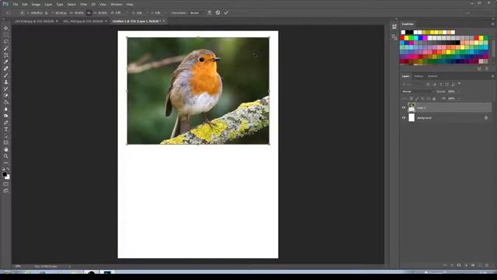Open the File menu
This screenshot has height=280, width=497.
(x=16, y=5)
